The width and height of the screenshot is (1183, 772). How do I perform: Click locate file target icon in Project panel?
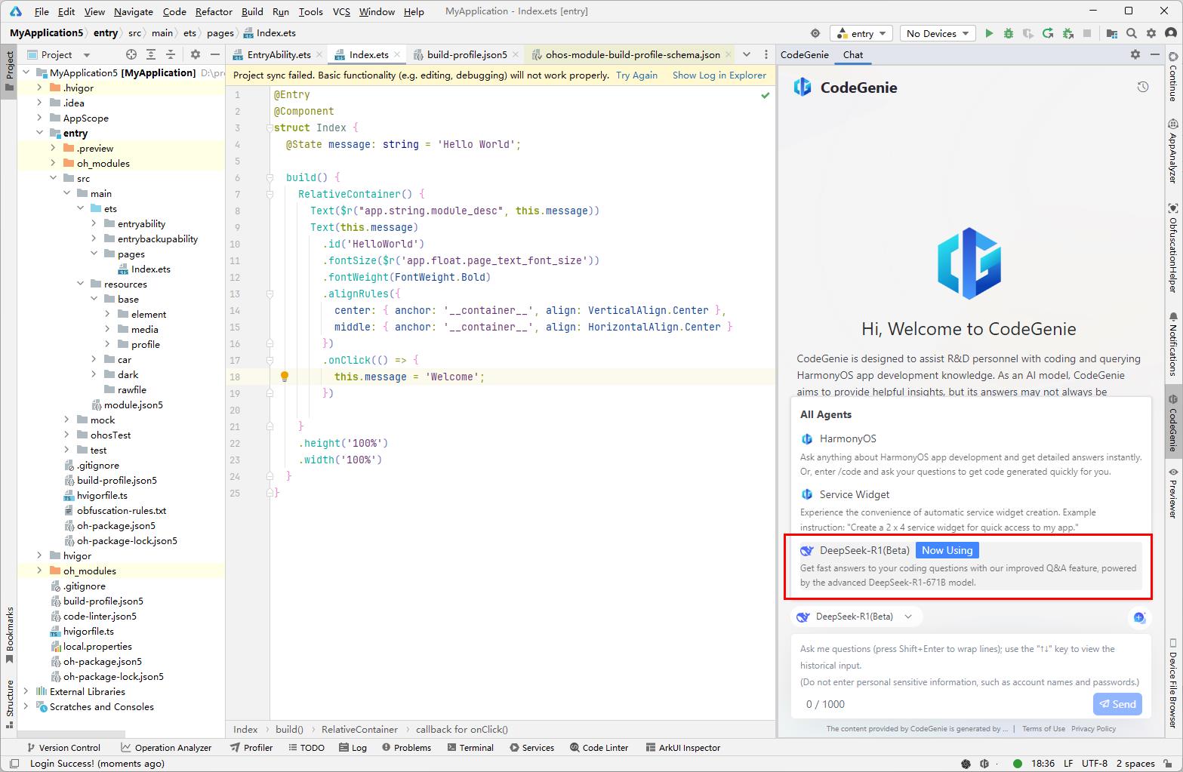[131, 54]
